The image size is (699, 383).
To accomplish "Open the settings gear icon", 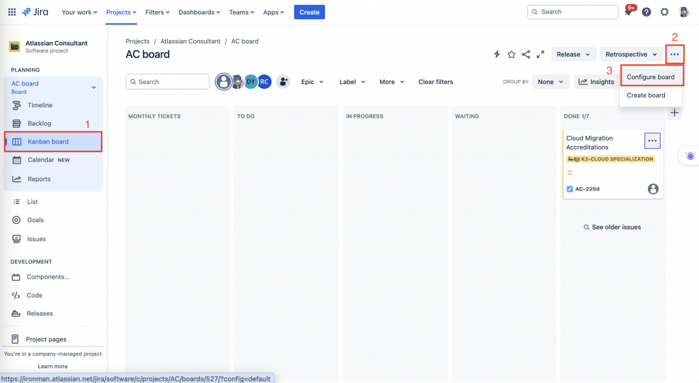I will [x=664, y=12].
